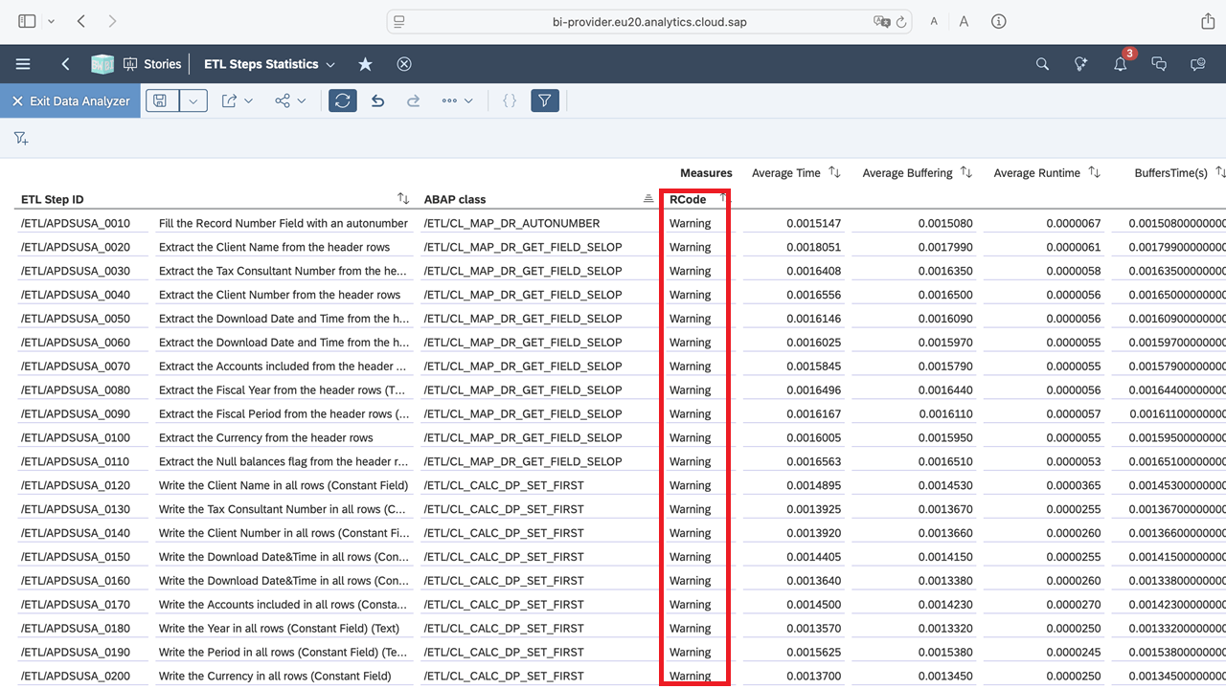This screenshot has height=689, width=1226.
Task: Click Exit Data Analyzer button
Action: click(x=71, y=100)
